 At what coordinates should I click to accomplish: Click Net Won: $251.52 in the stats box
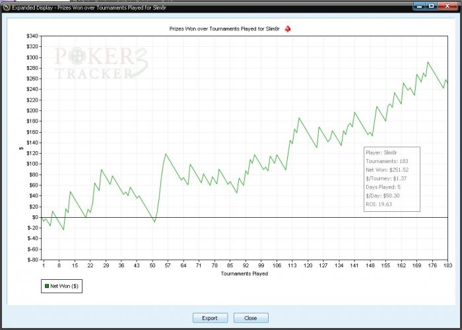(x=387, y=170)
